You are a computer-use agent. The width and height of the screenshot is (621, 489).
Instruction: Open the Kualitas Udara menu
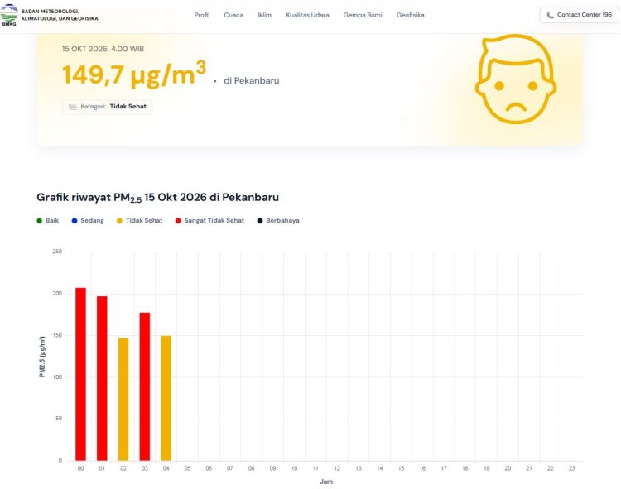[x=307, y=15]
